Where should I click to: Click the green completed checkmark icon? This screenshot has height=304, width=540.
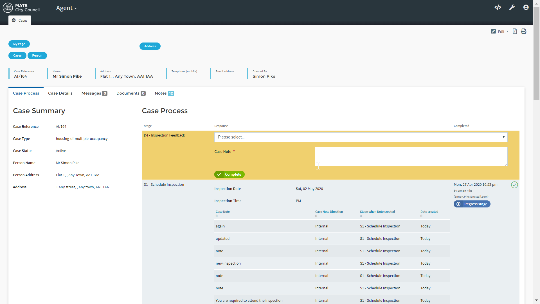click(x=514, y=185)
